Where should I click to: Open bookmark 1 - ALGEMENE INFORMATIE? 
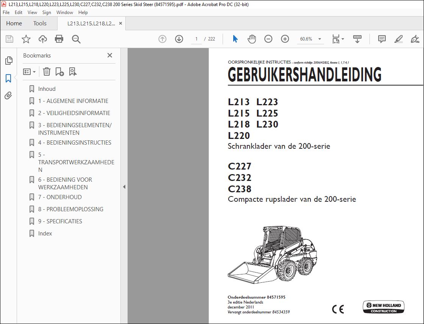tap(73, 101)
